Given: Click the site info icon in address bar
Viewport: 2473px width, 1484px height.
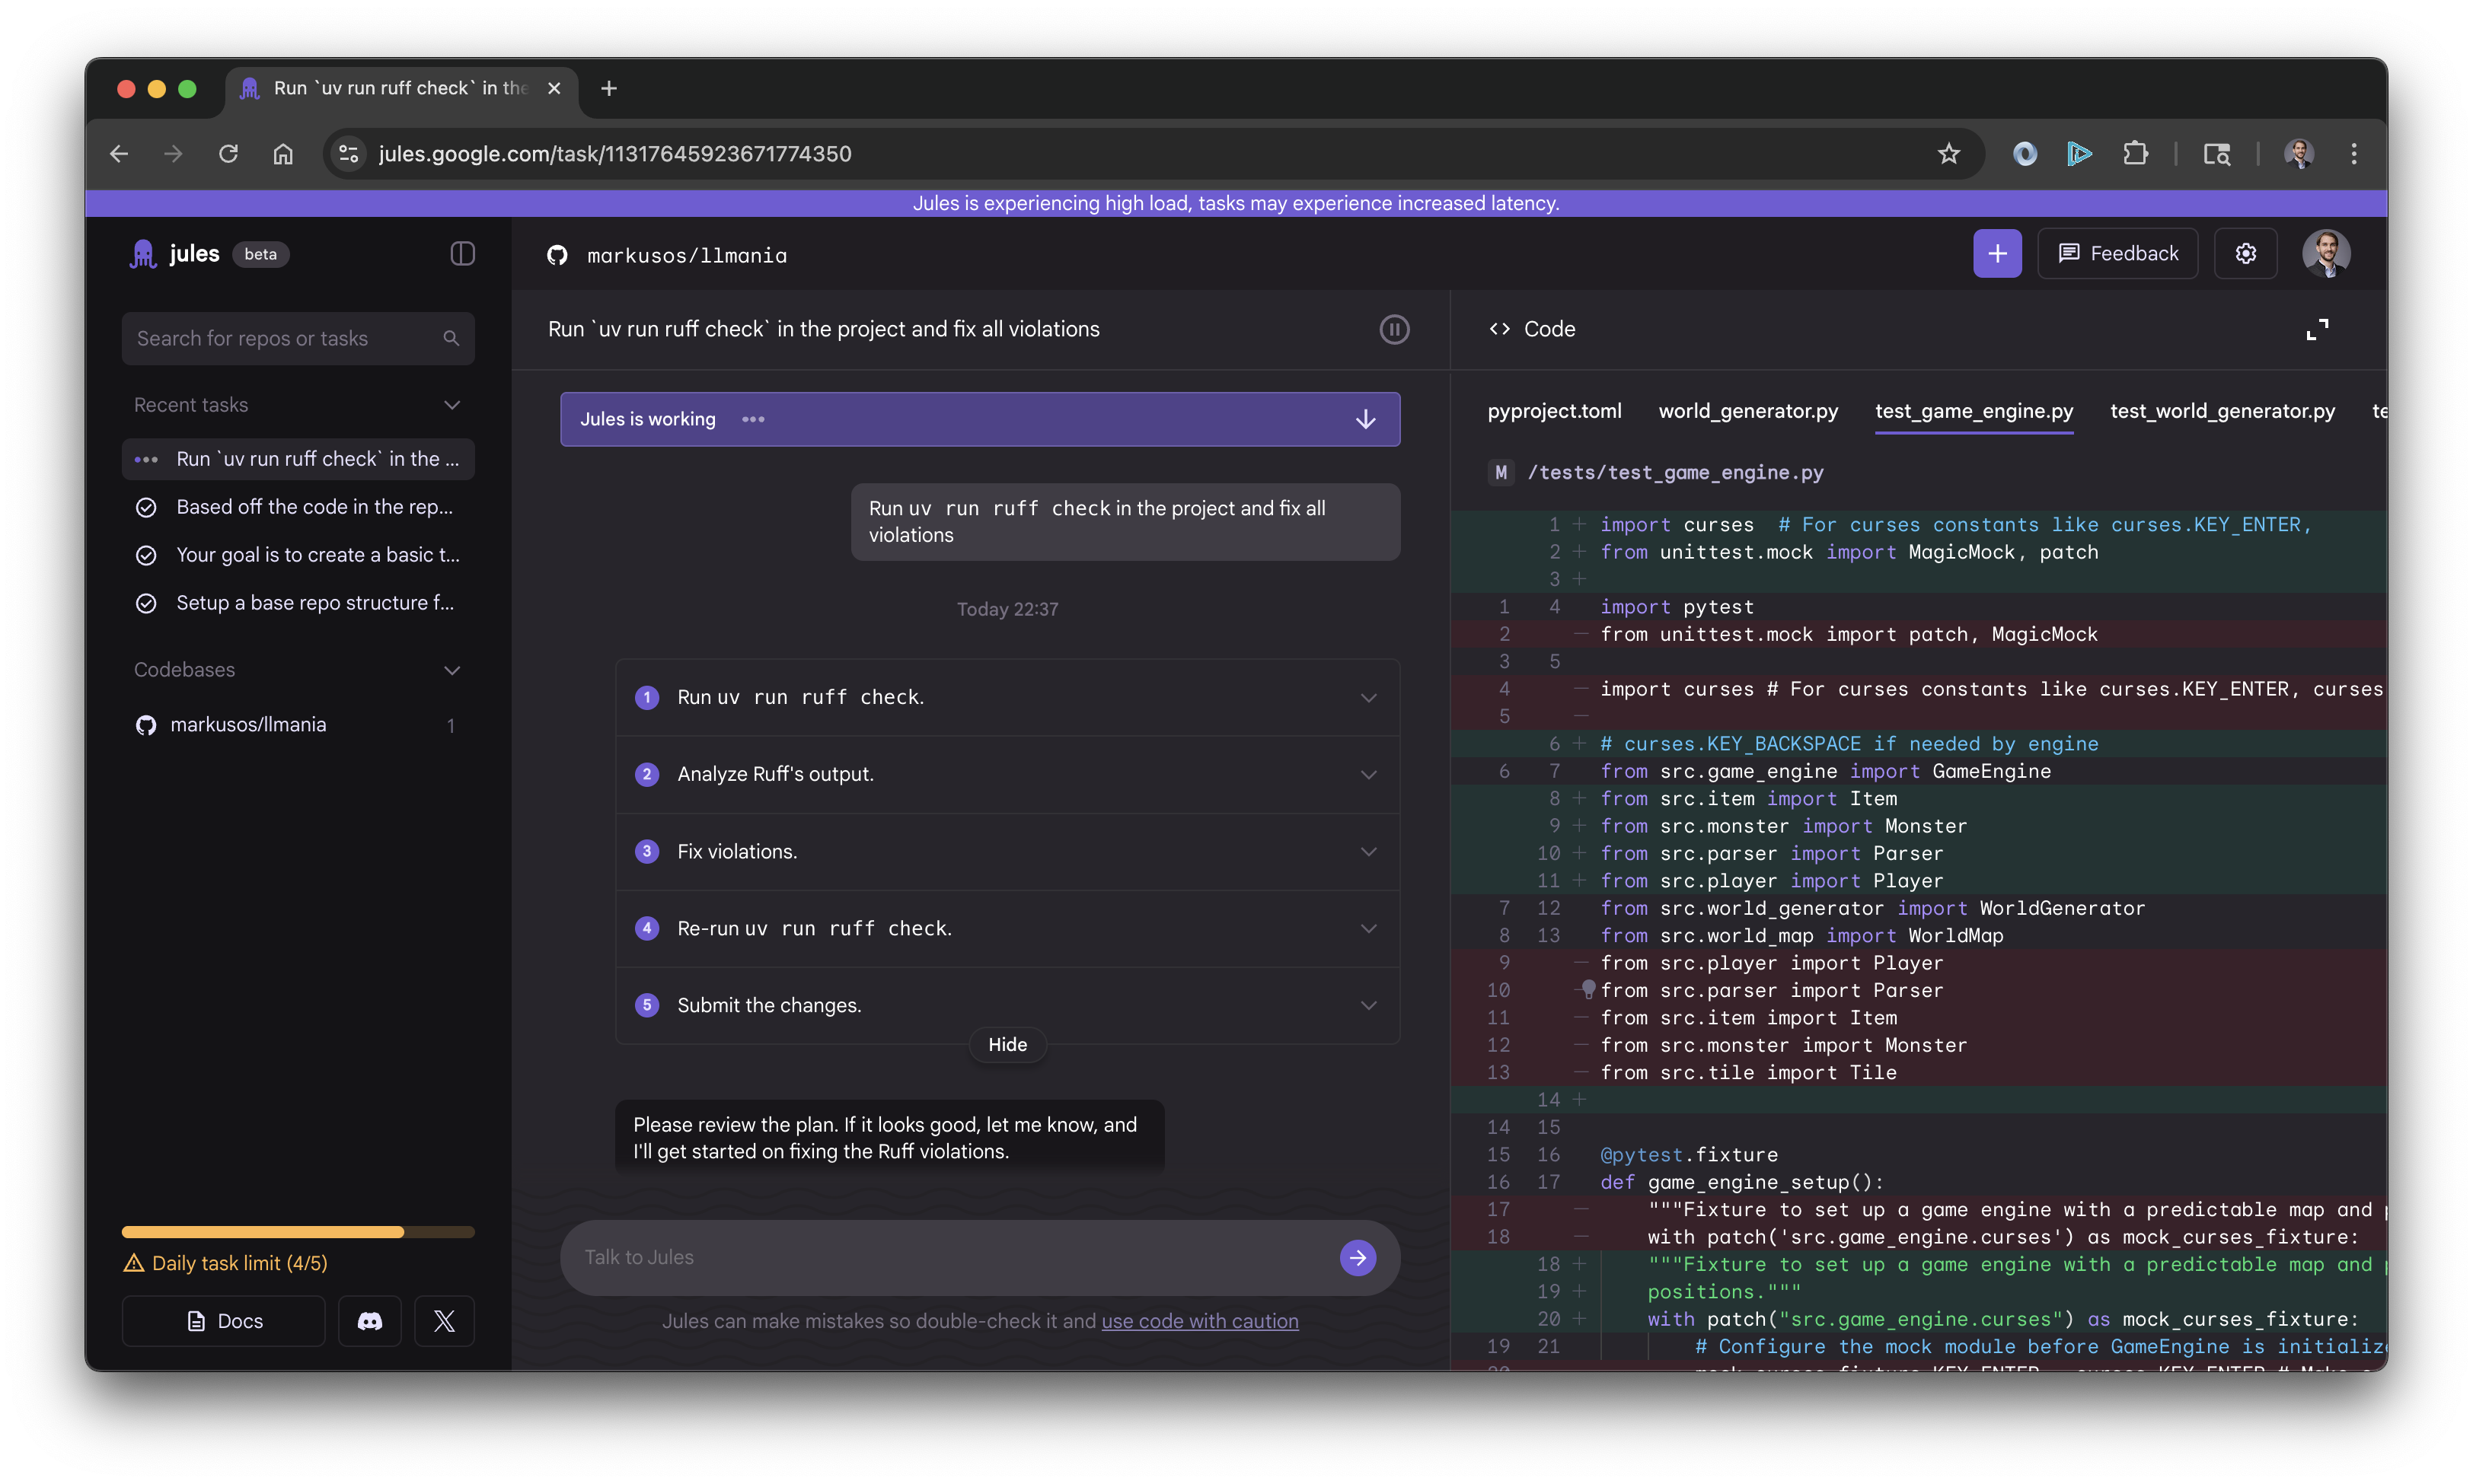Looking at the screenshot, I should (x=348, y=154).
